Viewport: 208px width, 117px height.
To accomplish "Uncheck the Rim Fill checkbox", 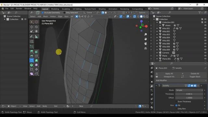I will click(176, 105).
